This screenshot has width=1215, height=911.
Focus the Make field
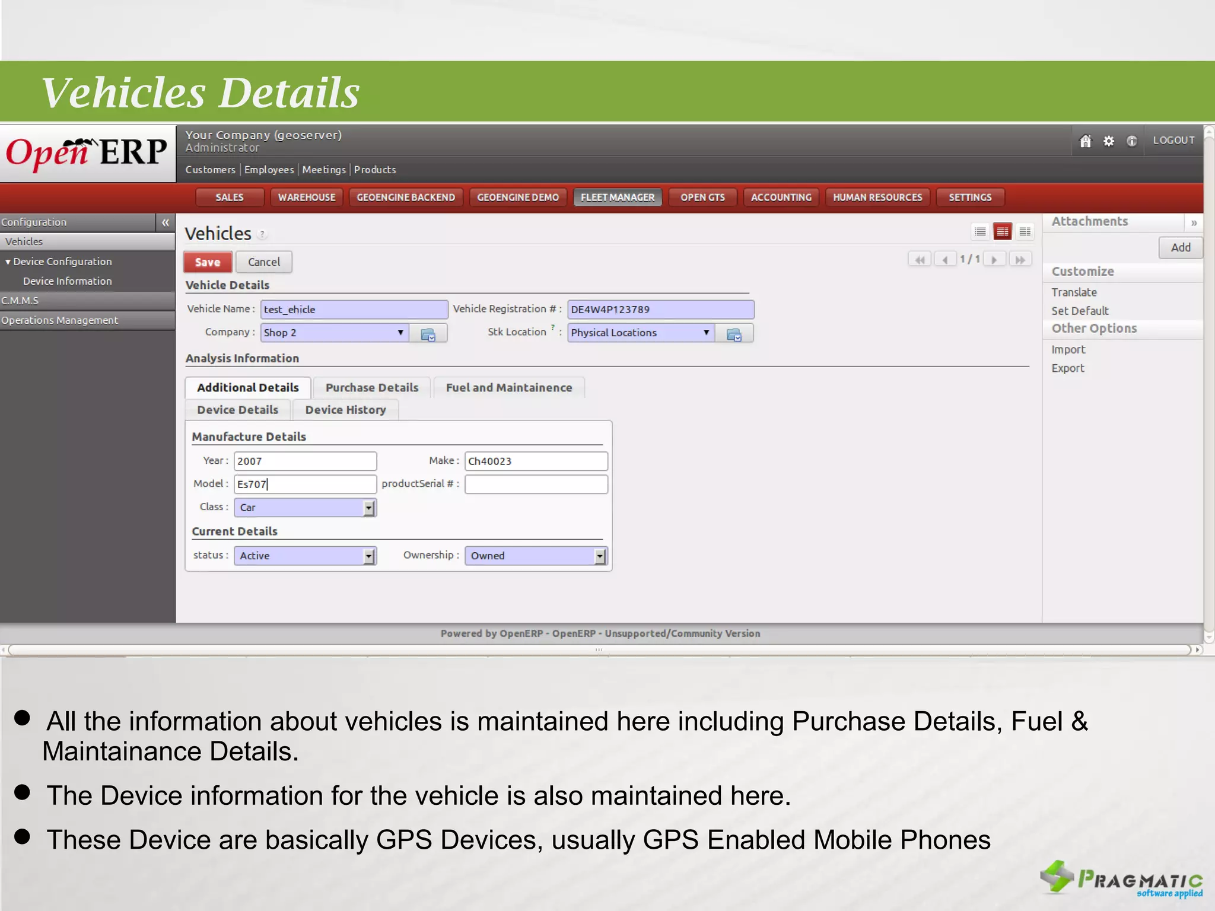point(536,461)
